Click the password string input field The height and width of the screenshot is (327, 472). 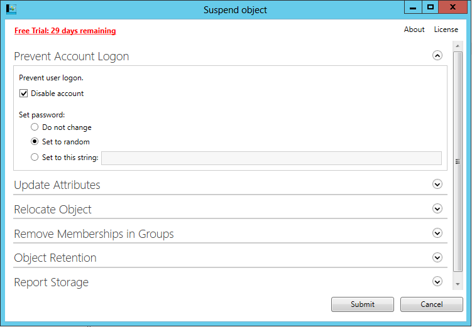pos(272,158)
